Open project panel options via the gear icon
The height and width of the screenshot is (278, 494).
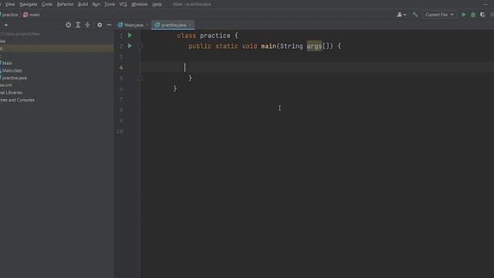pos(100,25)
